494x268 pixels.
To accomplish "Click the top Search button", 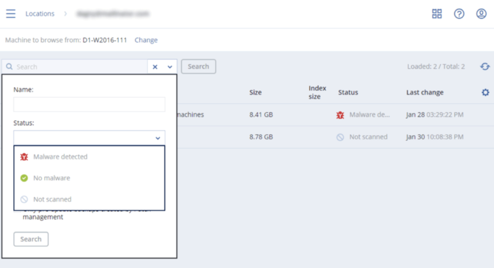I will (198, 66).
